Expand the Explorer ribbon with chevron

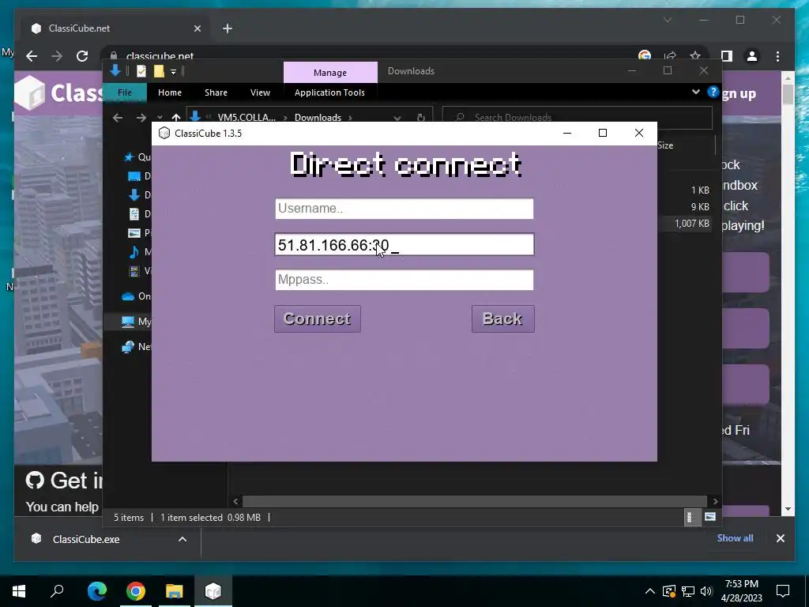[x=695, y=92]
